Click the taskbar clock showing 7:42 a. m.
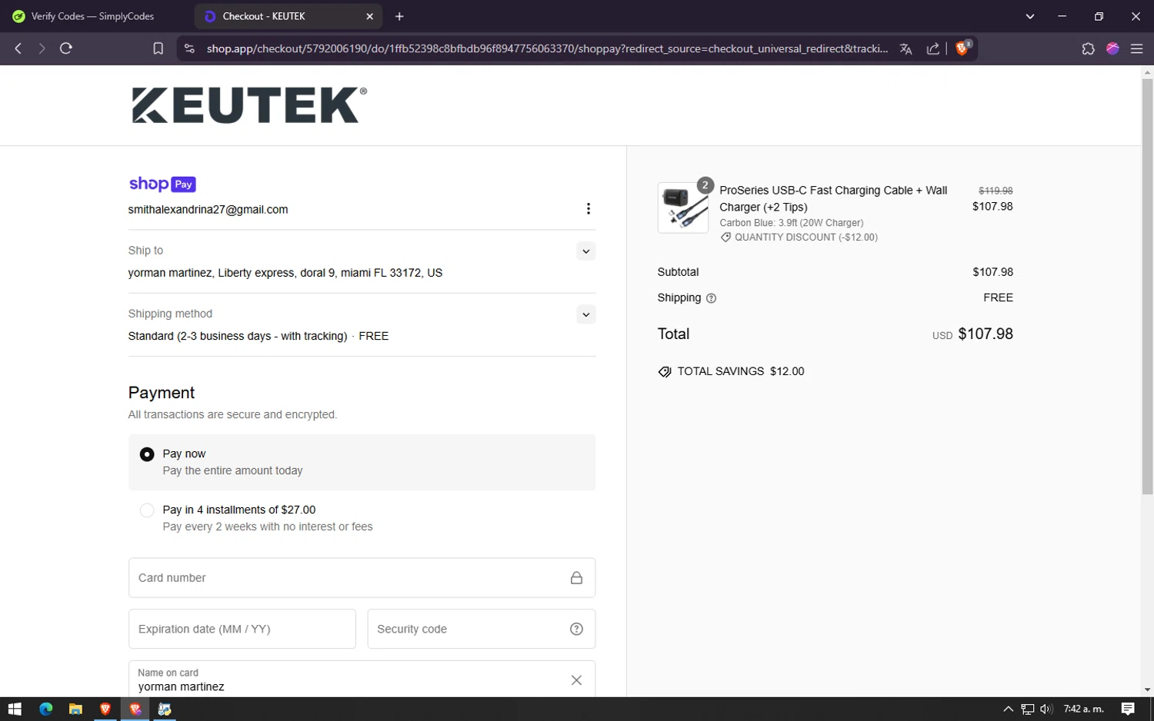Viewport: 1154px width, 721px height. coord(1084,709)
